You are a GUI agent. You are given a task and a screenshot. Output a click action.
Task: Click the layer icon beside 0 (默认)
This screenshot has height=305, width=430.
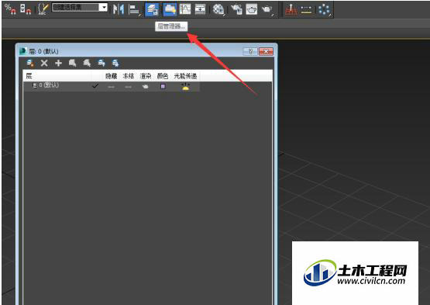(x=35, y=85)
